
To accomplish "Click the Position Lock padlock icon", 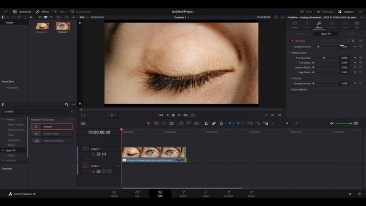I will 221,124.
